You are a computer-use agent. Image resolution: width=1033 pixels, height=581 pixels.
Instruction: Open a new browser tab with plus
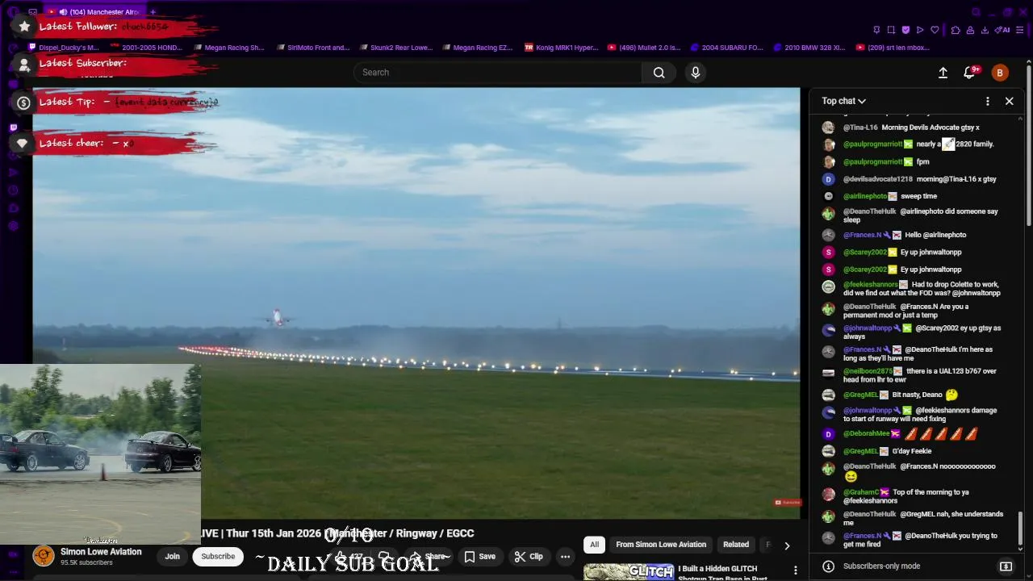pyautogui.click(x=153, y=12)
